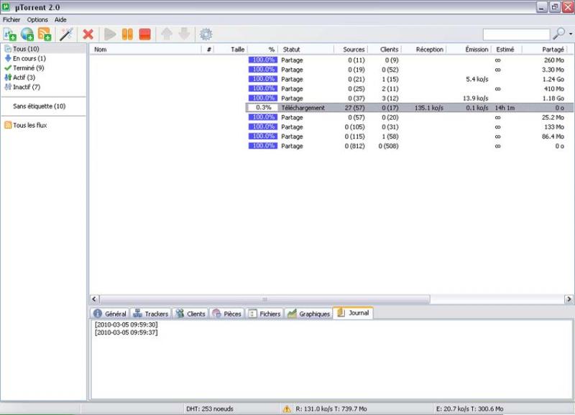Select Tous (10) in the sidebar

click(44, 49)
